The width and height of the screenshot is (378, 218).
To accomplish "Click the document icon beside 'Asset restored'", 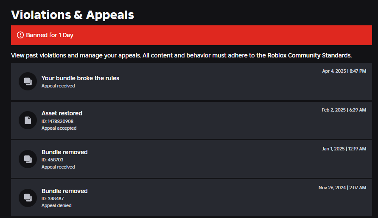I will (28, 120).
